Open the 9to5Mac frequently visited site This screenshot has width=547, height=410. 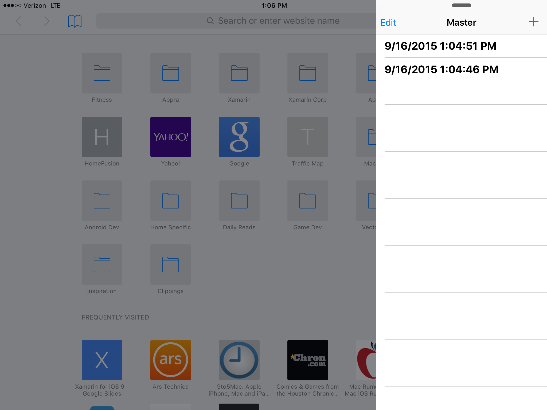pos(239,360)
